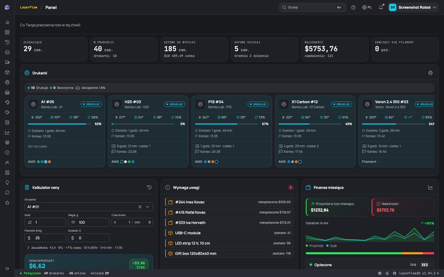Open the price tag icon in the sidebar
Screen dimensions: 444x277
7,112
